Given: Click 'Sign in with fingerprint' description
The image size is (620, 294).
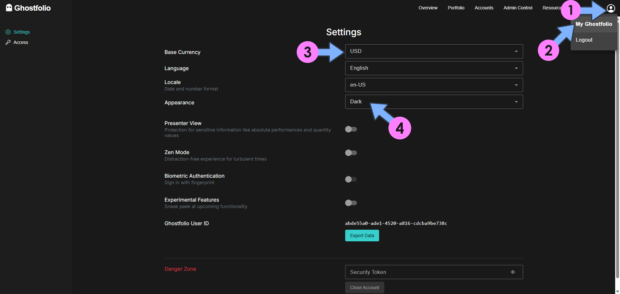Looking at the screenshot, I should [x=189, y=183].
